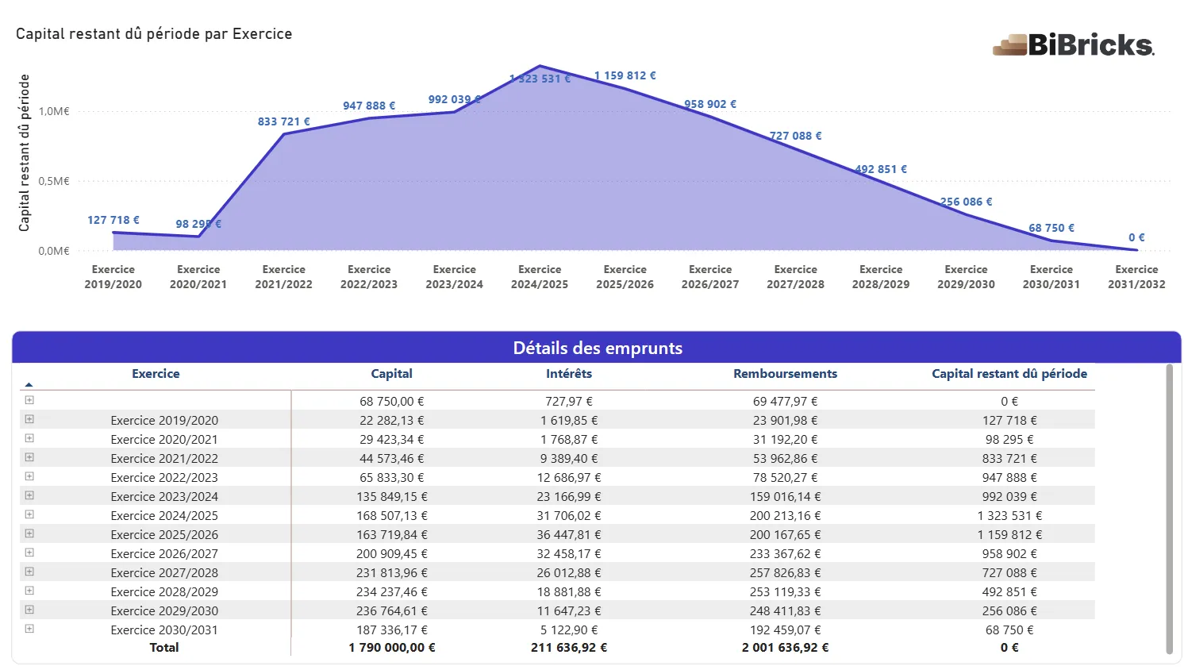The height and width of the screenshot is (670, 1184).
Task: Expand the Exercice 2025/2026 table row
Action: [29, 533]
